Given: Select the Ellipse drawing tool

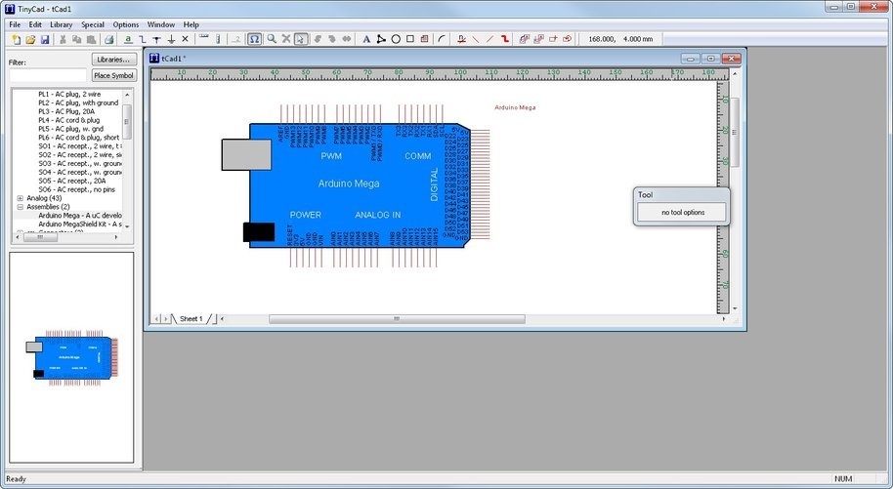Looking at the screenshot, I should (396, 39).
